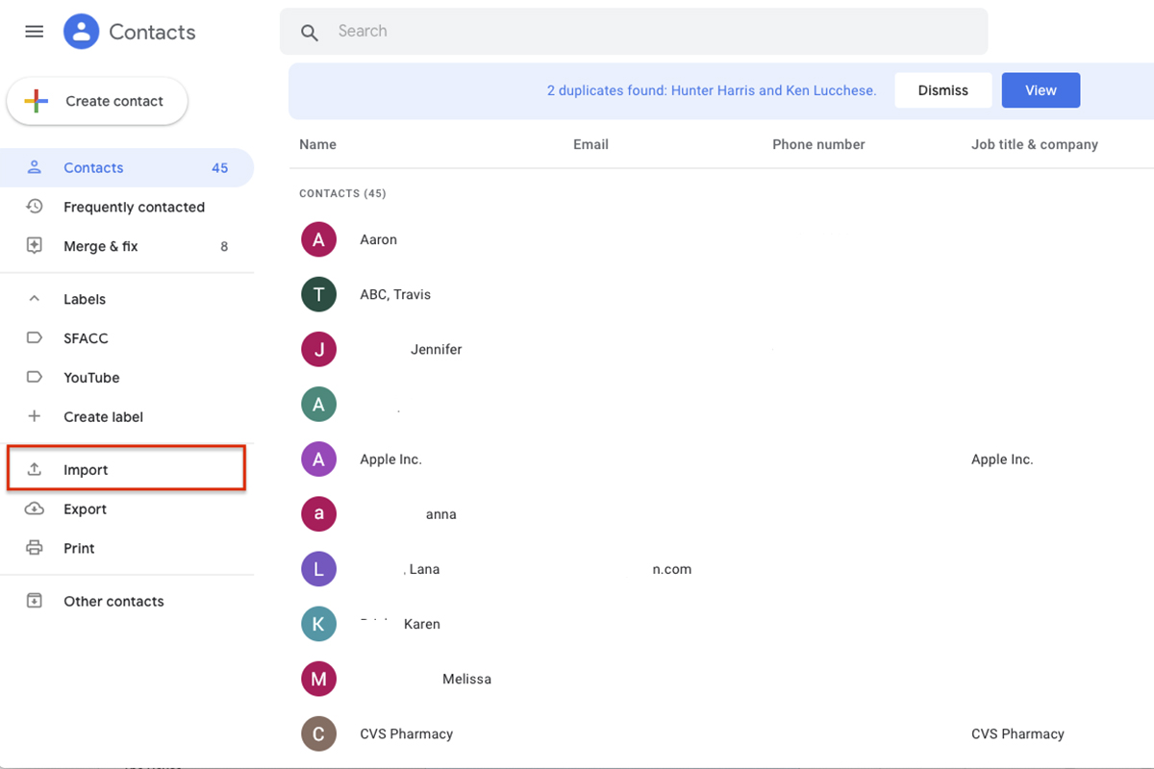Screen dimensions: 1154x769
Task: Click the Merge & fix icon
Action: point(35,246)
